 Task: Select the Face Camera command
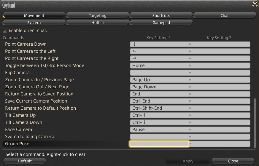tap(18, 130)
